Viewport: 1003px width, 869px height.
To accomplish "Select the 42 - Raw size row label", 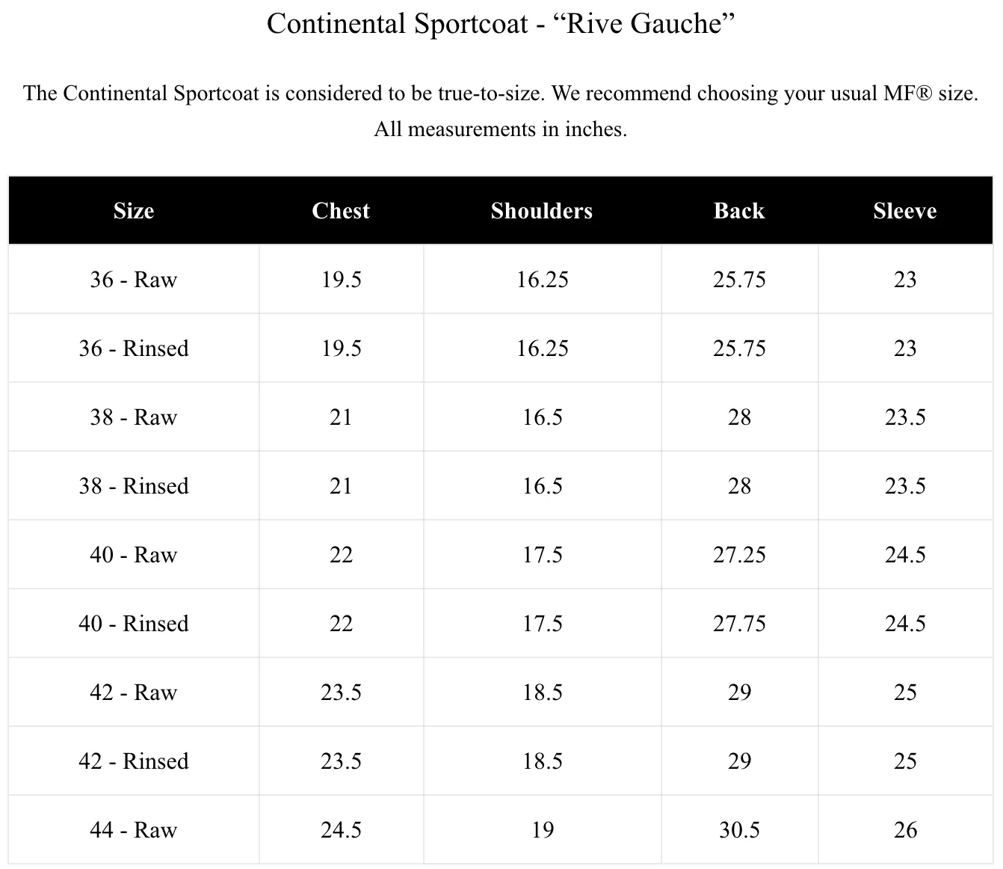I will point(134,693).
